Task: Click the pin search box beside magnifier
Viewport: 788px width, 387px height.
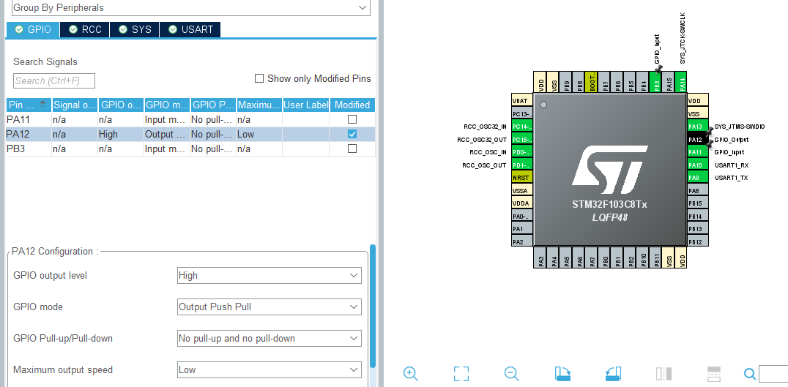Action: point(773,374)
